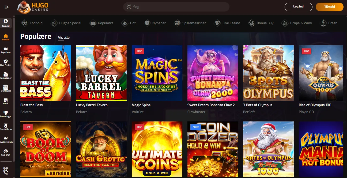Open the Cash Grotto game thumbnail
The height and width of the screenshot is (178, 347).
pyautogui.click(x=101, y=149)
